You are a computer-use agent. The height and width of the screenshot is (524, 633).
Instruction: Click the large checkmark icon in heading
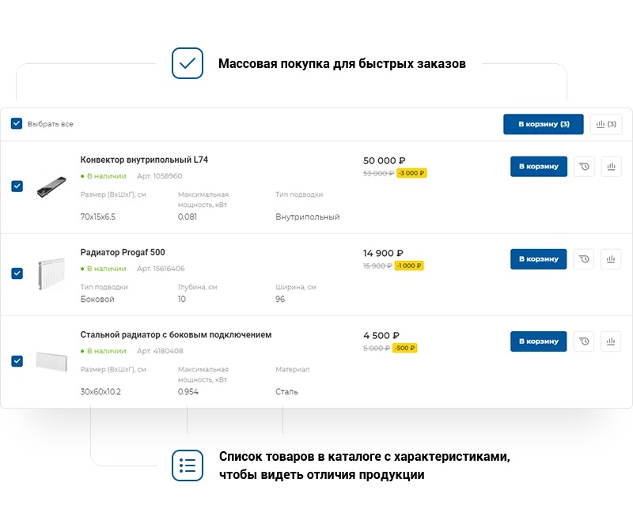(x=188, y=63)
